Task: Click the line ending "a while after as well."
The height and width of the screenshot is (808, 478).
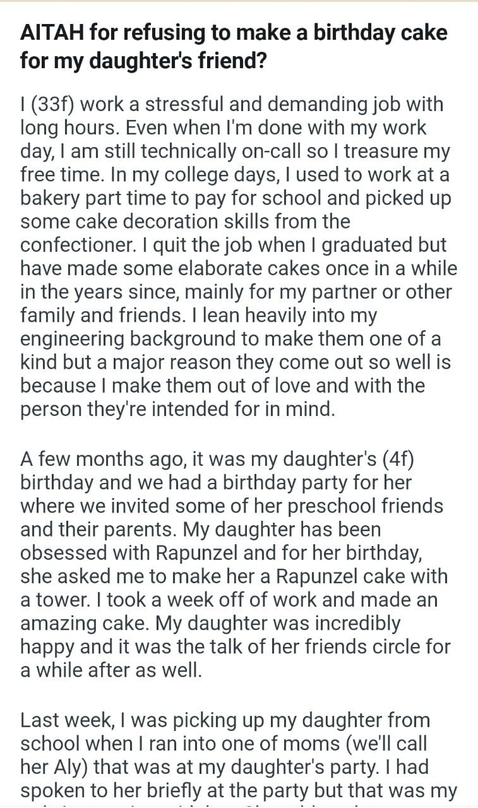Action: [x=111, y=670]
